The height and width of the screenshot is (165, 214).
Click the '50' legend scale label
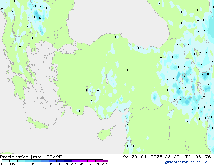pyautogui.click(x=104, y=164)
